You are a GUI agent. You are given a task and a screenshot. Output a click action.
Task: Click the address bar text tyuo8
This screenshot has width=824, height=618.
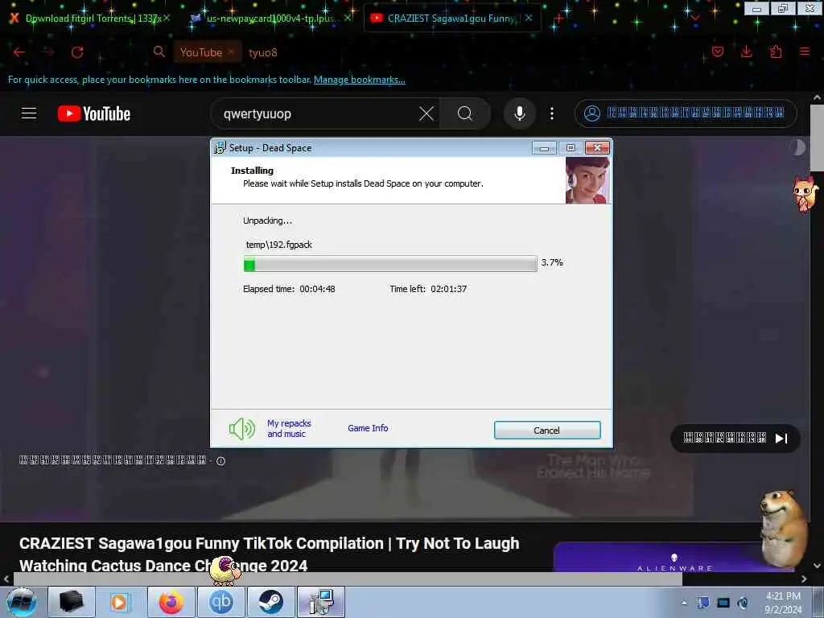coord(263,52)
